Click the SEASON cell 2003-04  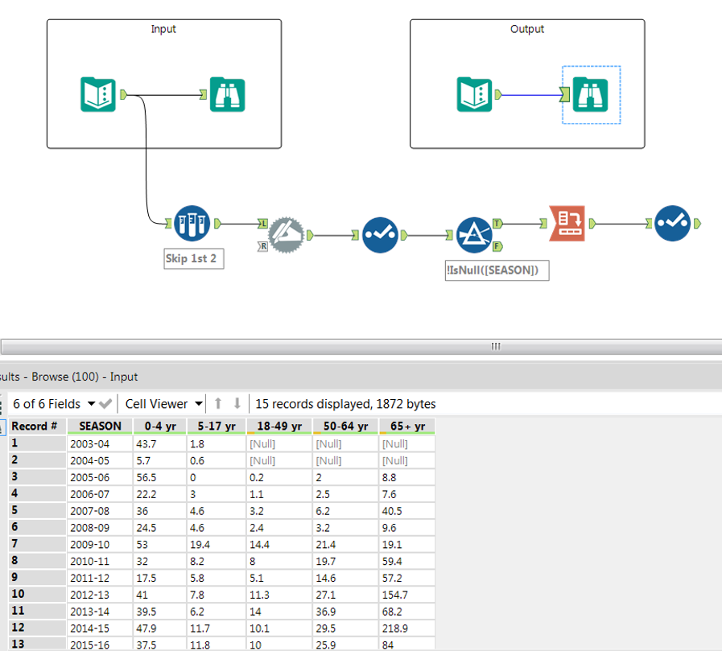pos(100,444)
